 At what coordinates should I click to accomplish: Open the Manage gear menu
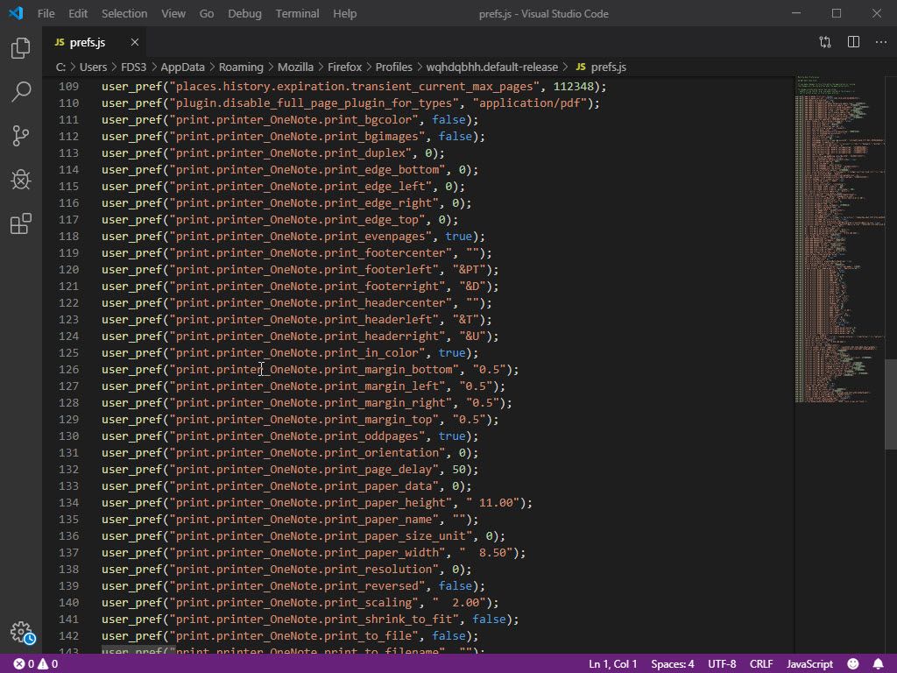[x=21, y=632]
